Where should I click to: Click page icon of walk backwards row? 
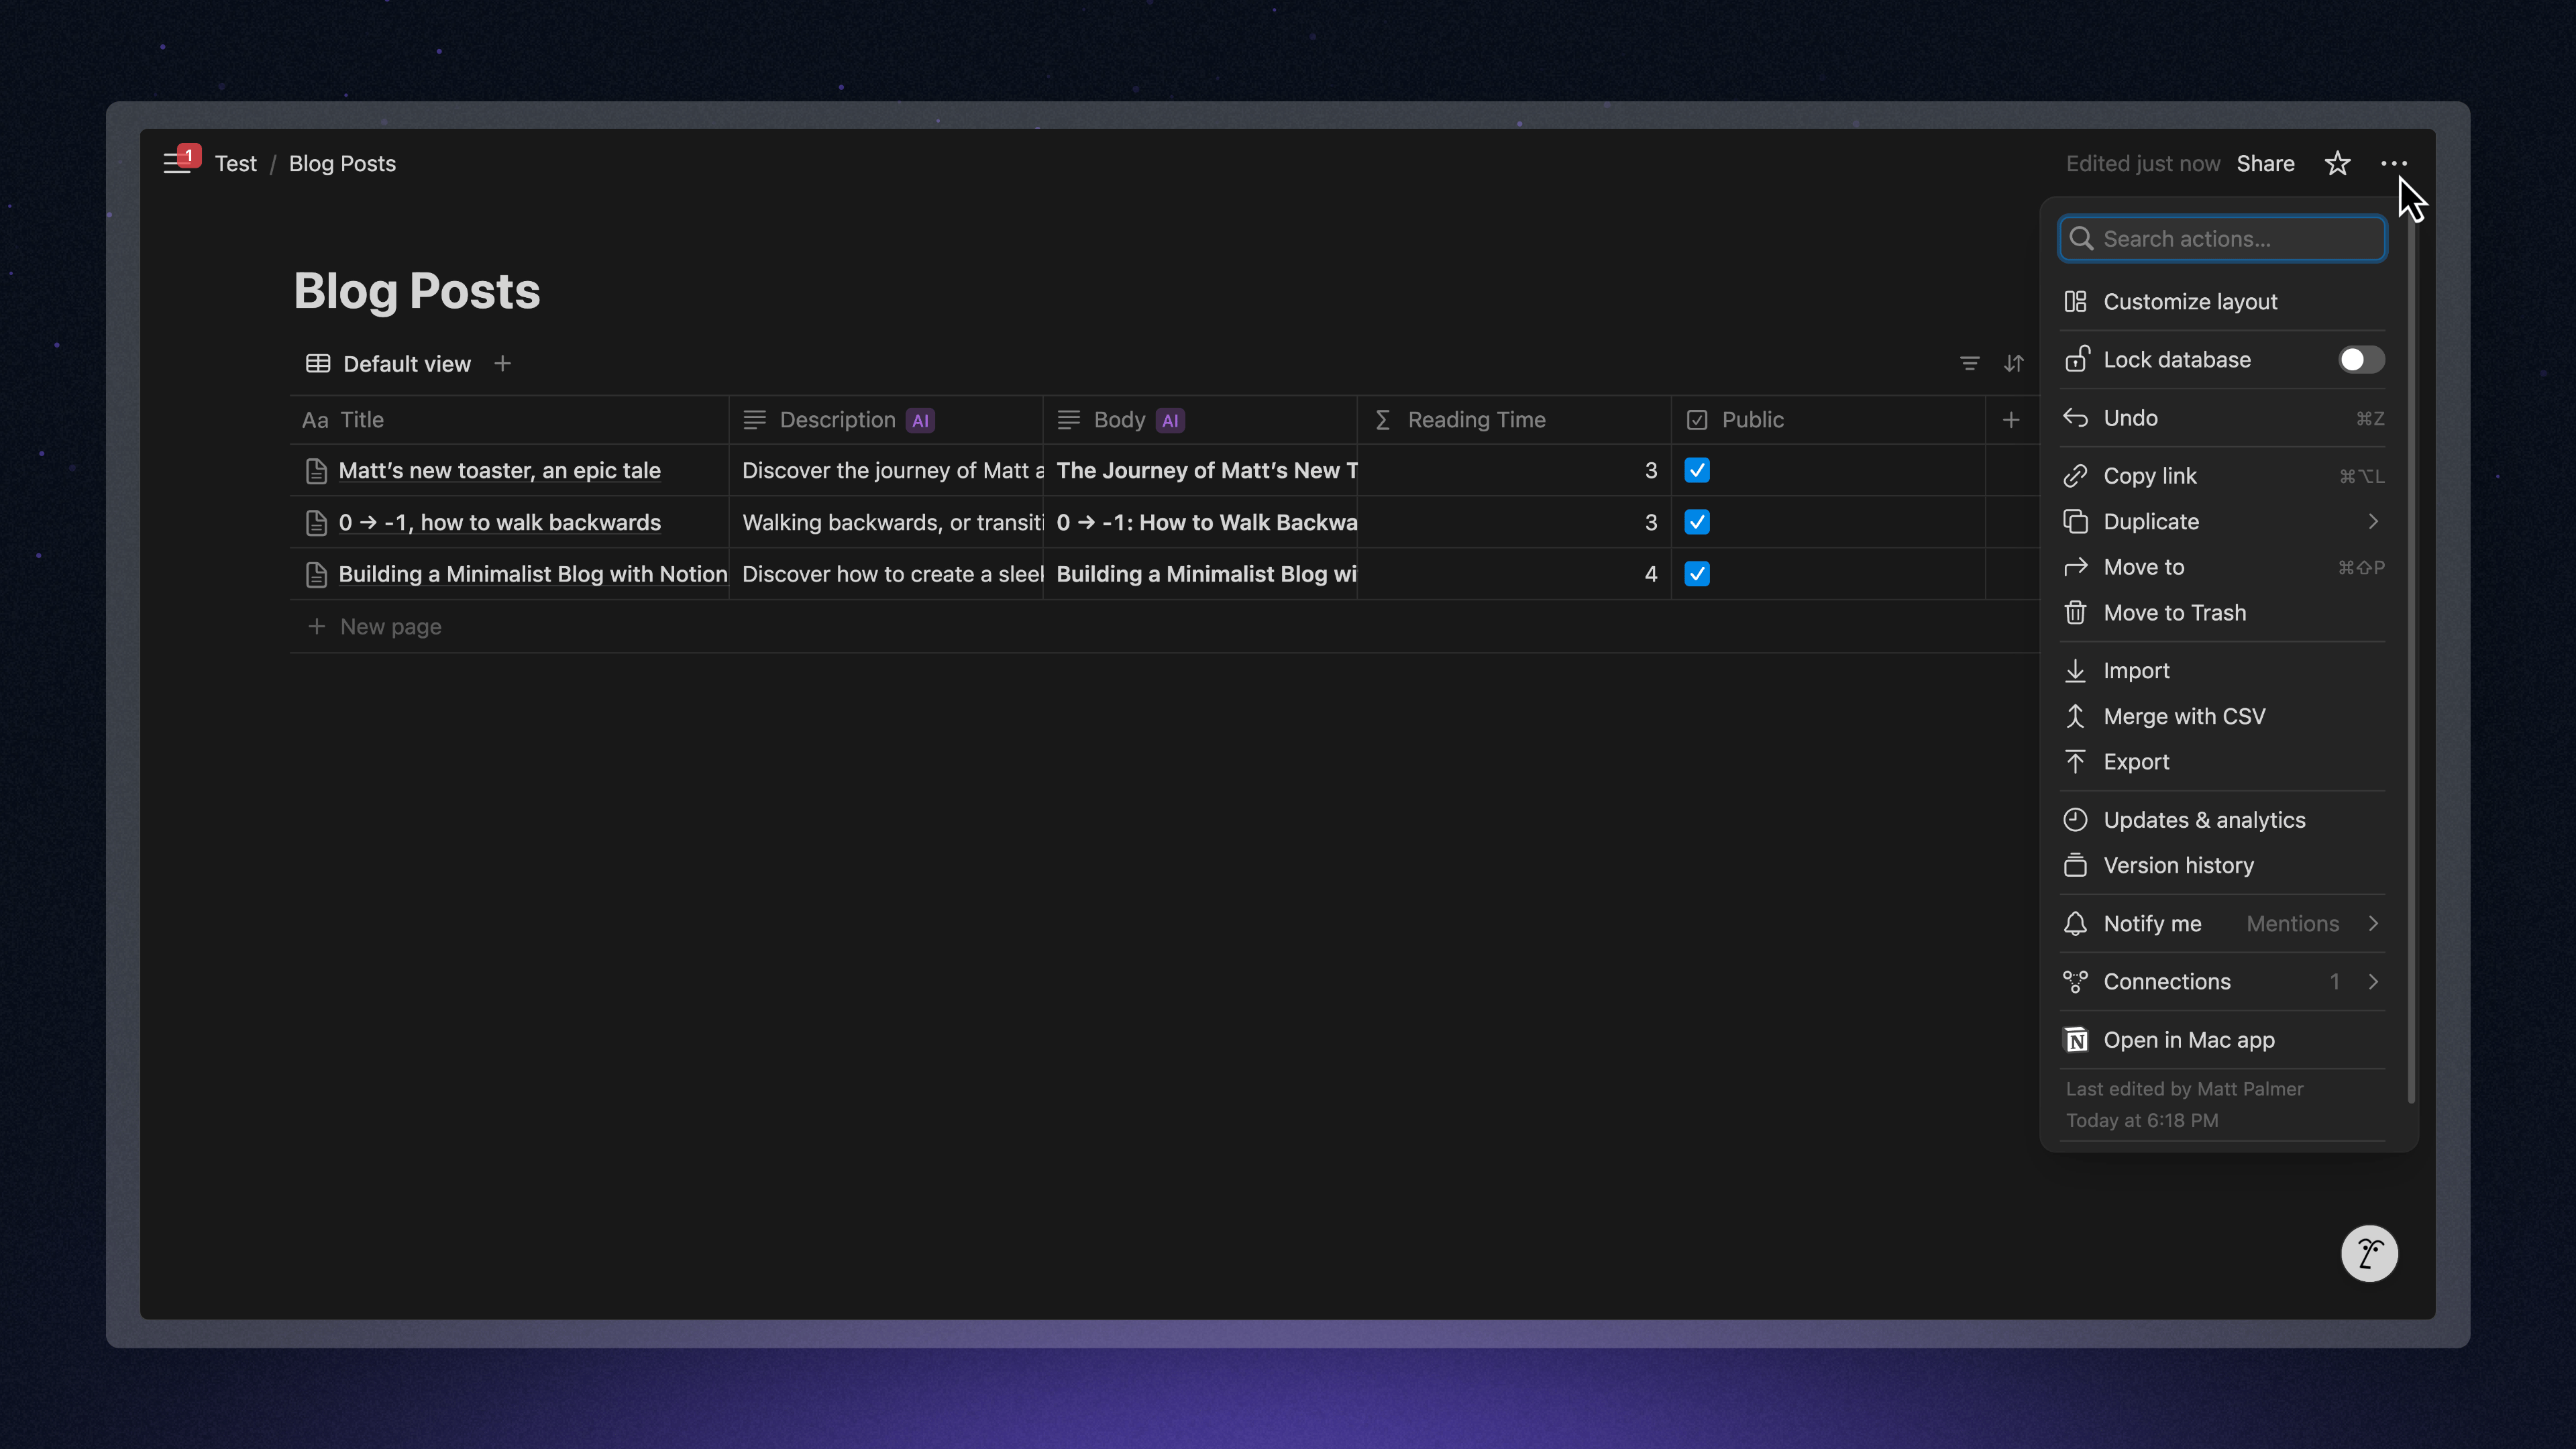pos(316,523)
